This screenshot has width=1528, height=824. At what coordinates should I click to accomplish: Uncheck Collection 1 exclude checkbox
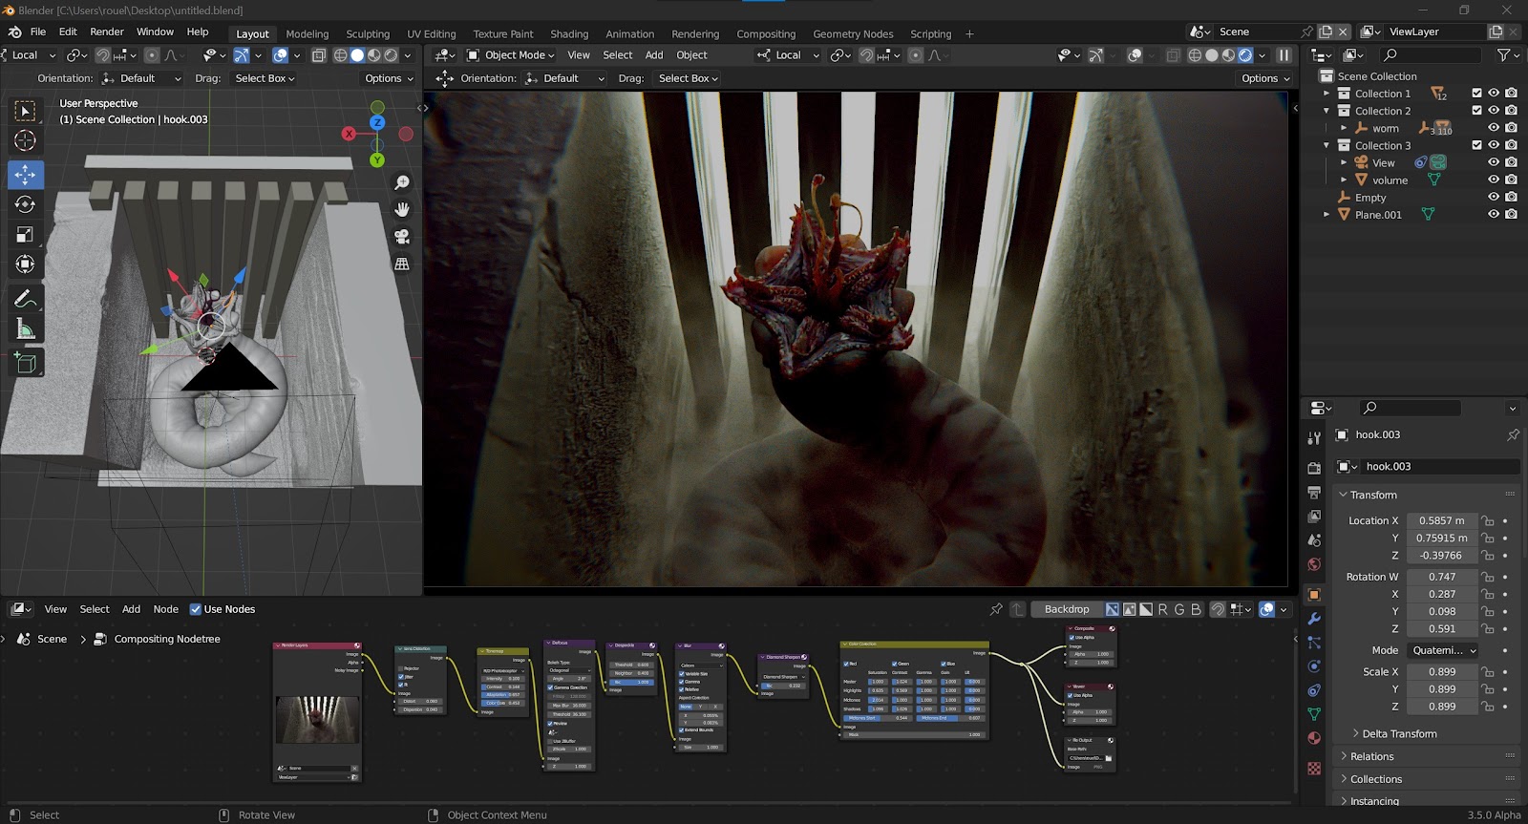tap(1476, 94)
